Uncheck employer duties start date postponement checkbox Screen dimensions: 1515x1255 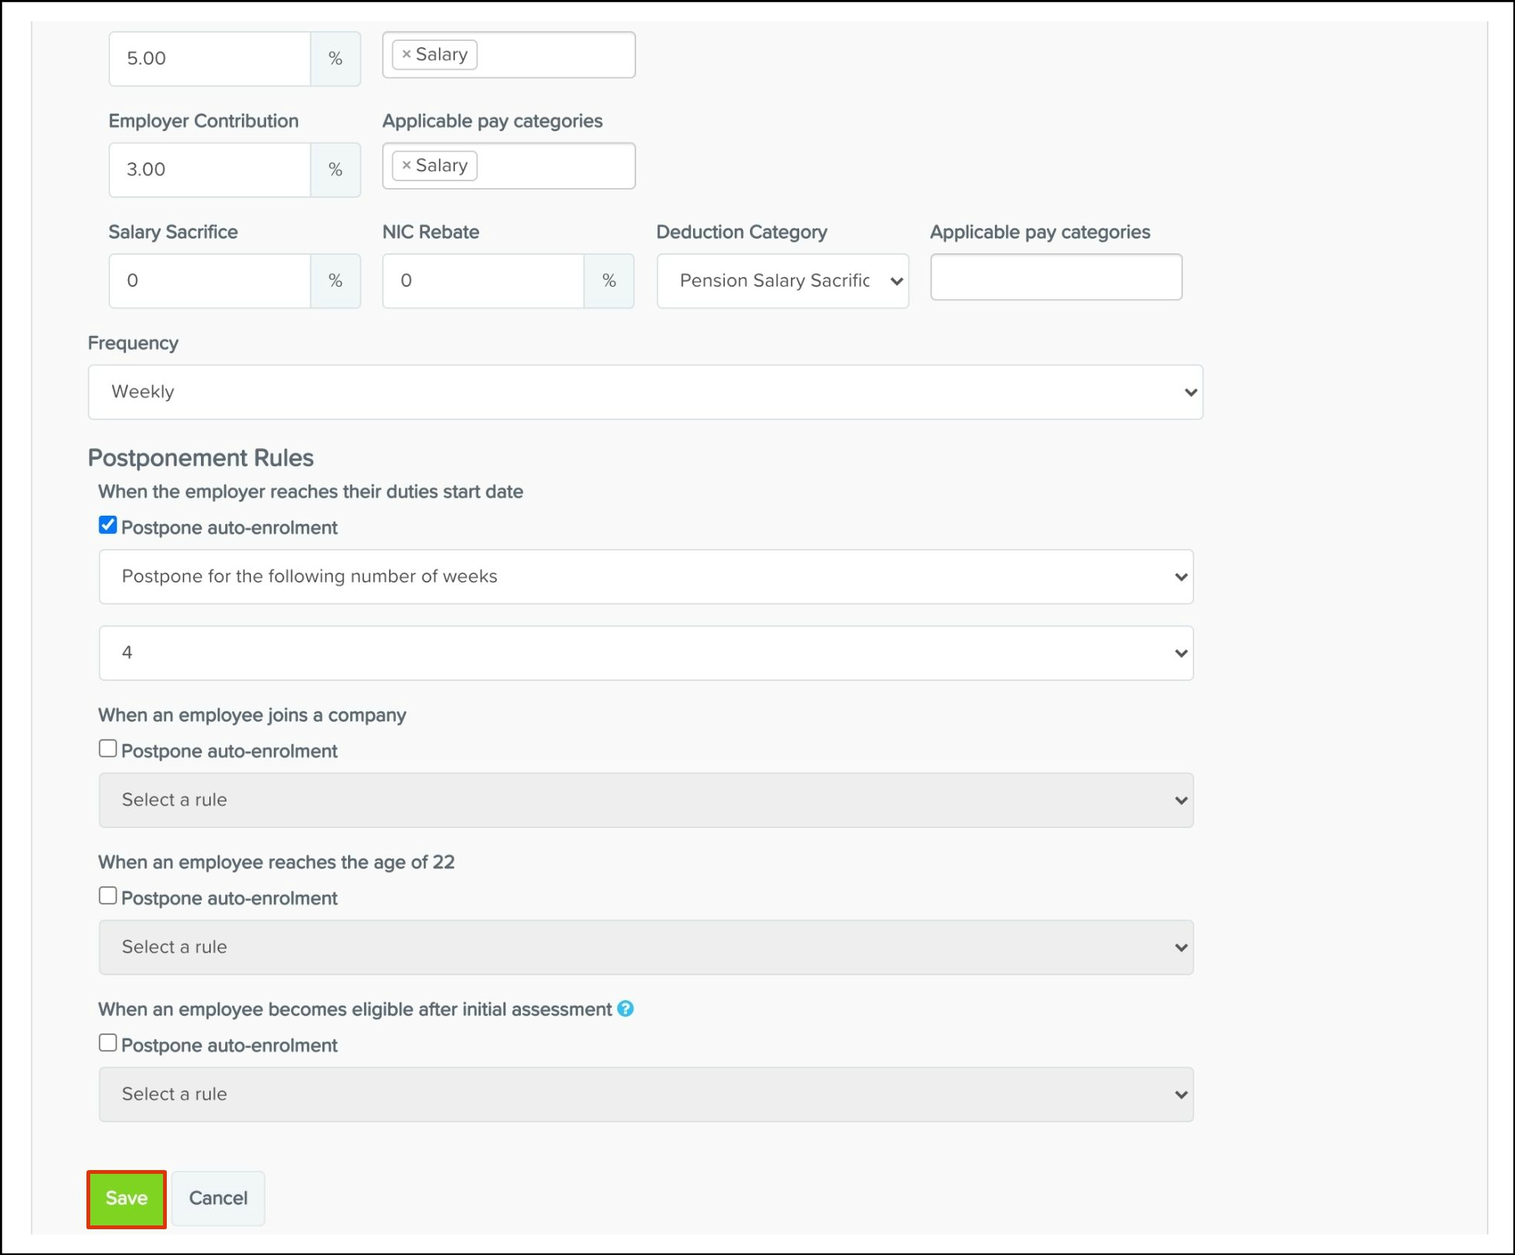108,525
